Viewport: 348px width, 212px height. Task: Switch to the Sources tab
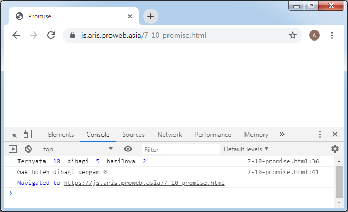[x=133, y=135]
